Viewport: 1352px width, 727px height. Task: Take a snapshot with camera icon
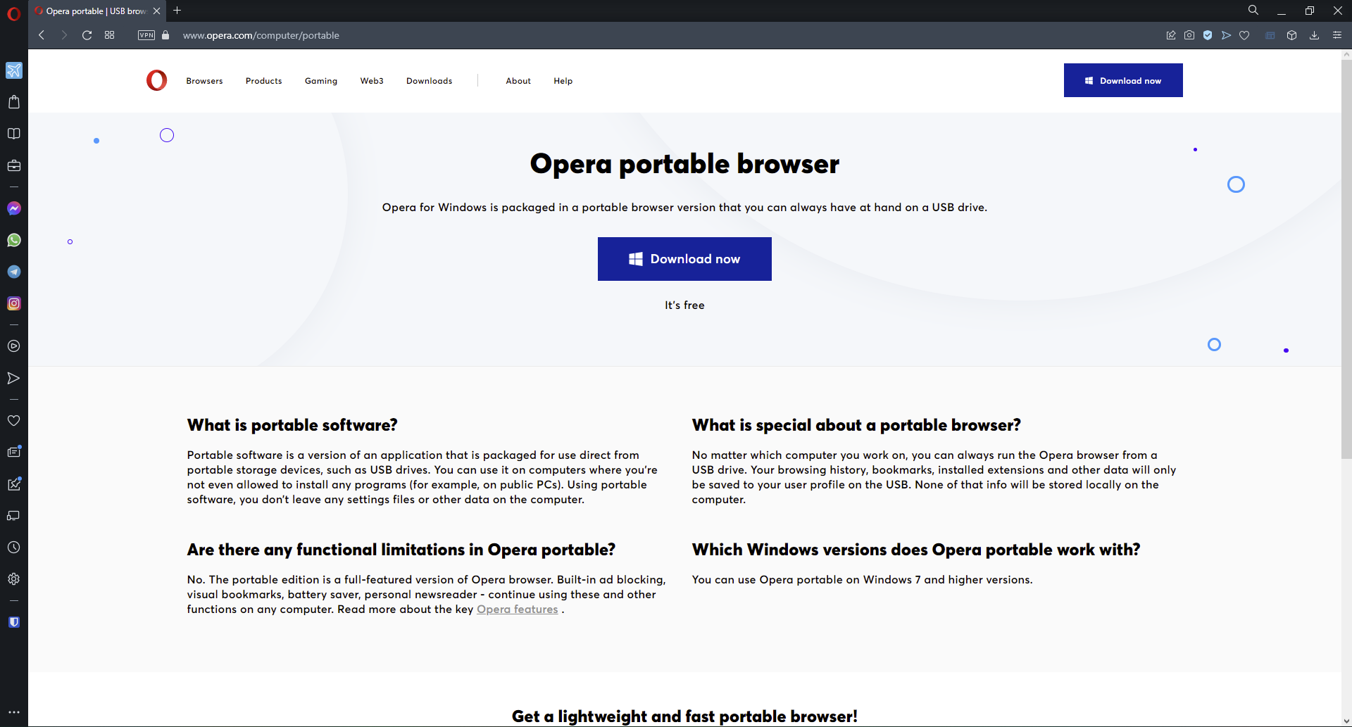tap(1189, 35)
